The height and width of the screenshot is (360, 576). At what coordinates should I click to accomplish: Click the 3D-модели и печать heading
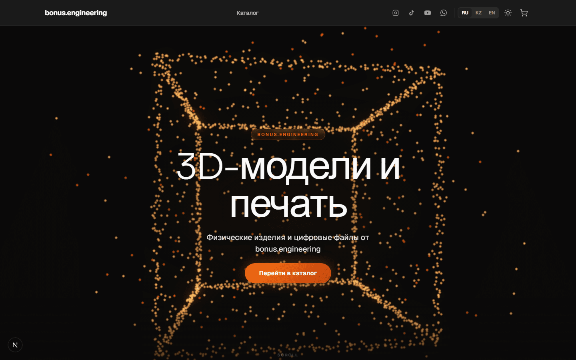[x=288, y=185]
